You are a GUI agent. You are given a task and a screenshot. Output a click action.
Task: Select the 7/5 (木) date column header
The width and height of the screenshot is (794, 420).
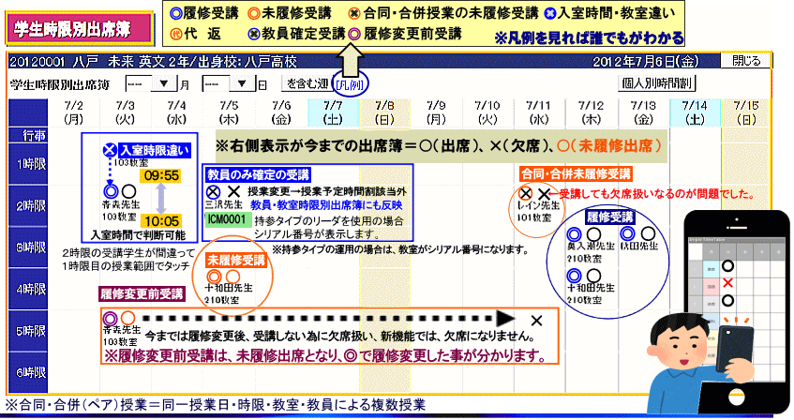229,112
